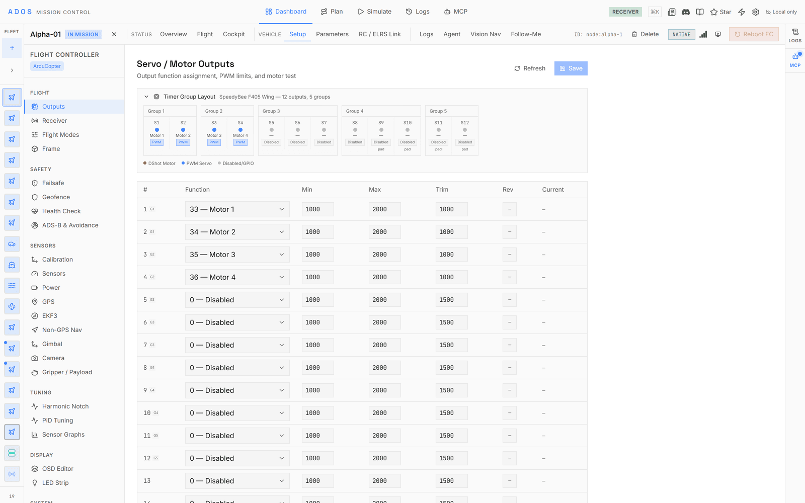Click the signal strength bars icon
805x503 pixels.
(703, 34)
